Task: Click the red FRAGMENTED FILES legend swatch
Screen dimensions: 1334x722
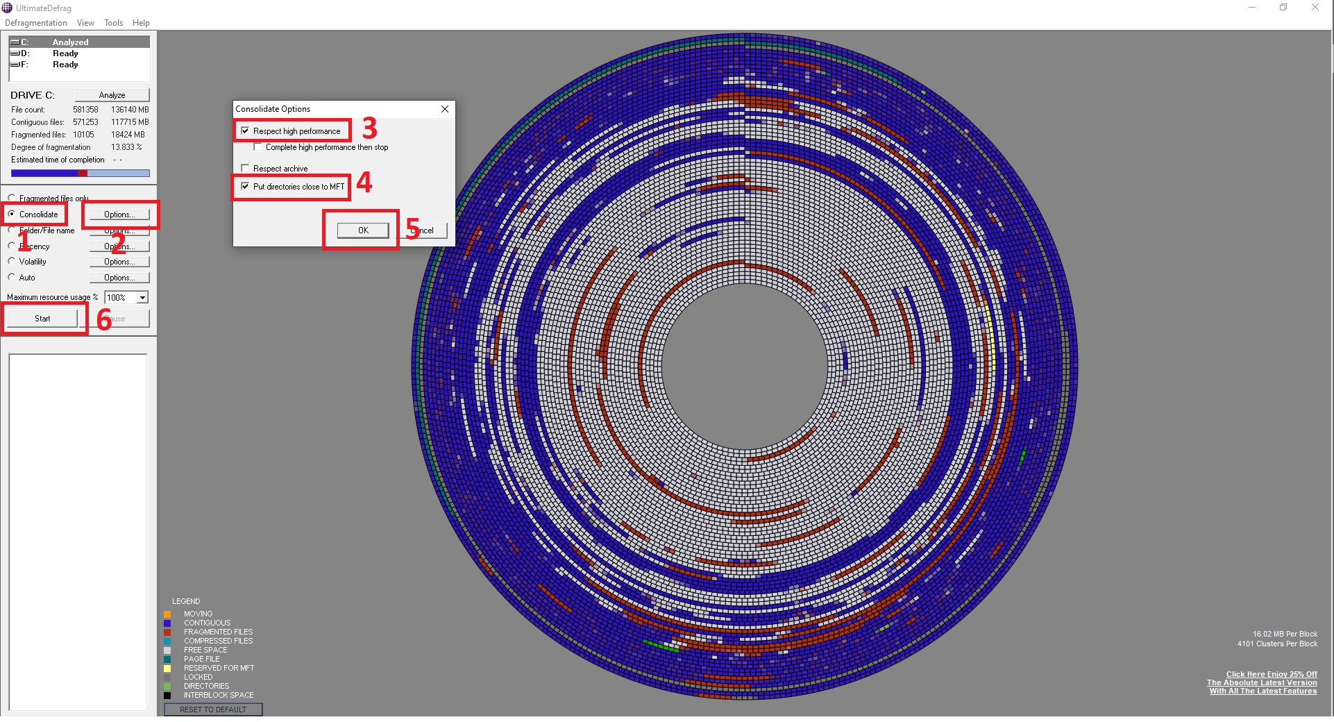Action: pos(167,632)
